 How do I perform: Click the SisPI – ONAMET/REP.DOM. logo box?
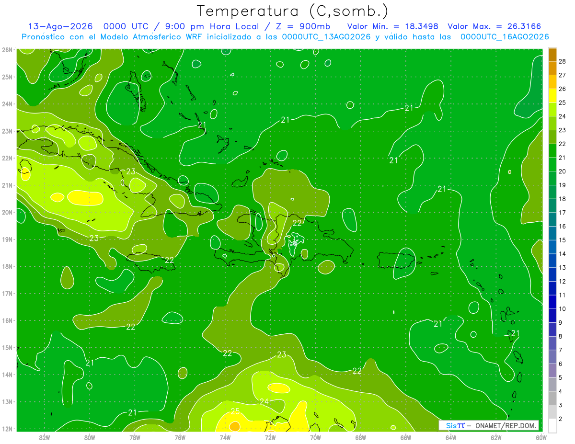489,425
